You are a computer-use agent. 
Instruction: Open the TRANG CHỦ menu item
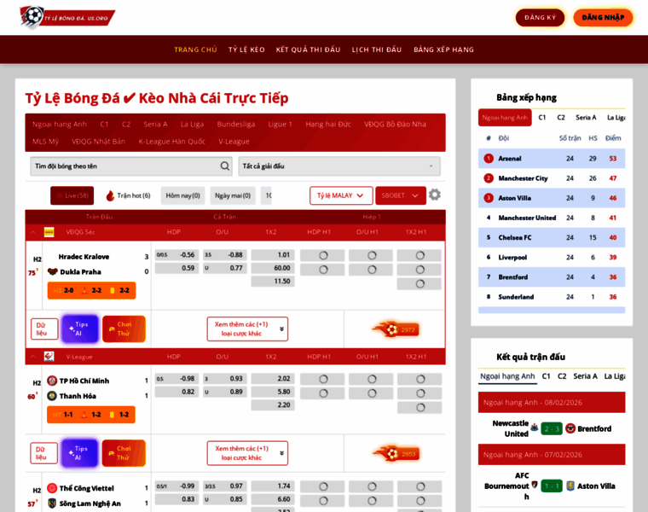pos(195,49)
